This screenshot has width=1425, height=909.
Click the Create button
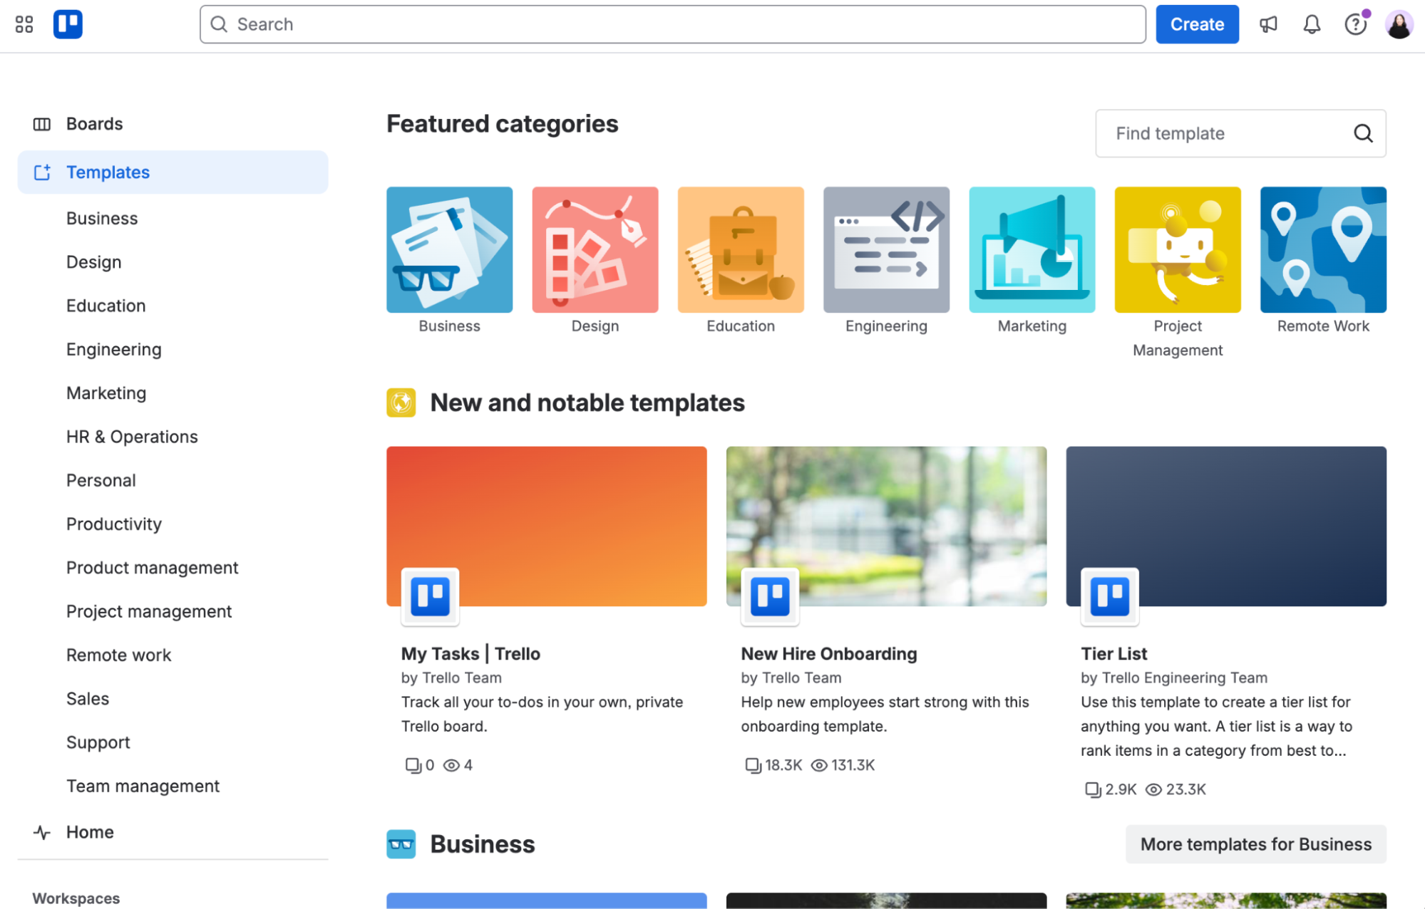coord(1197,24)
